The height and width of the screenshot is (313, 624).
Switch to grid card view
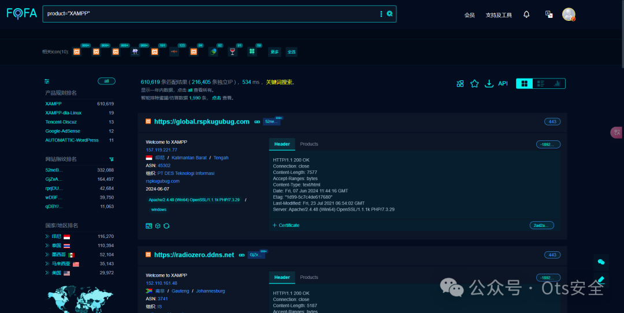pos(525,84)
